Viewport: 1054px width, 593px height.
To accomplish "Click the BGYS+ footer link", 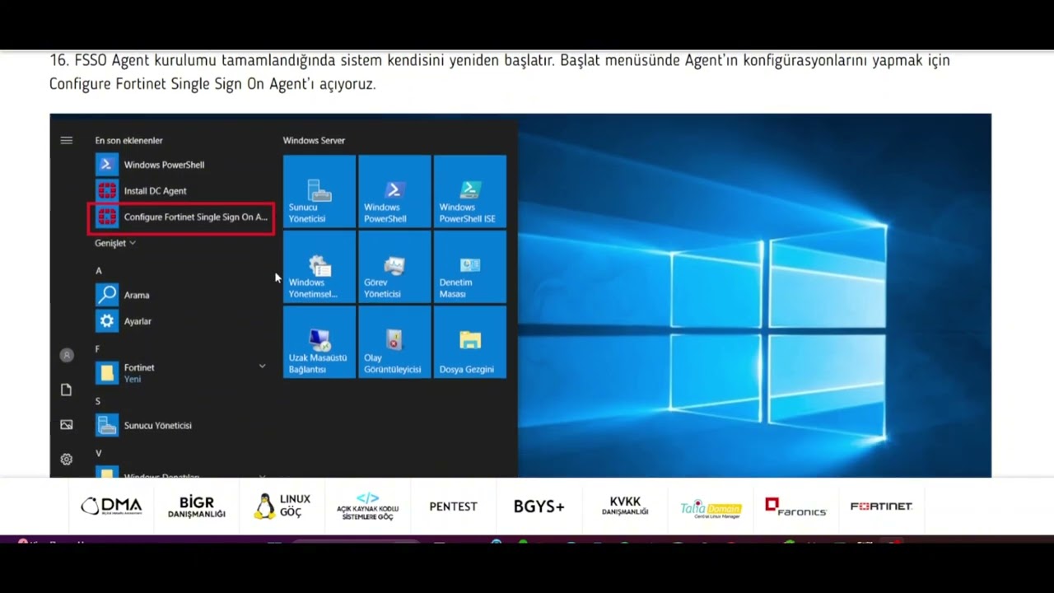I will coord(539,507).
